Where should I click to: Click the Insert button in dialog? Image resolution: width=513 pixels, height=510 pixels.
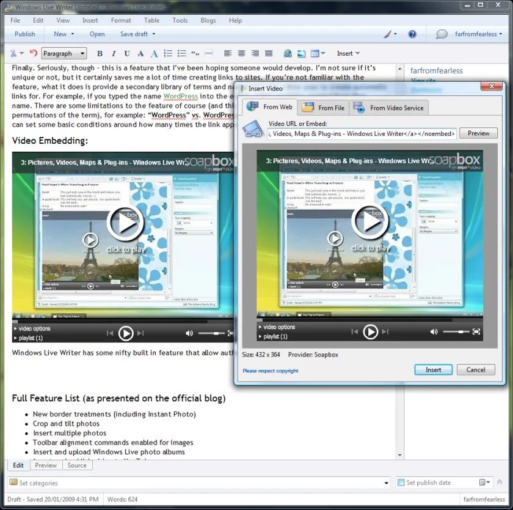pos(433,370)
